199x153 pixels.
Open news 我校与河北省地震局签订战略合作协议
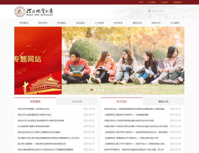[x=35, y=115]
